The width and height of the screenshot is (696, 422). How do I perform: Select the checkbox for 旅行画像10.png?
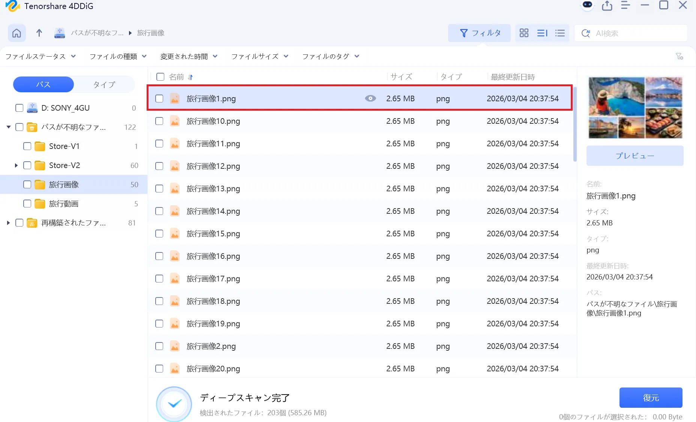(159, 121)
